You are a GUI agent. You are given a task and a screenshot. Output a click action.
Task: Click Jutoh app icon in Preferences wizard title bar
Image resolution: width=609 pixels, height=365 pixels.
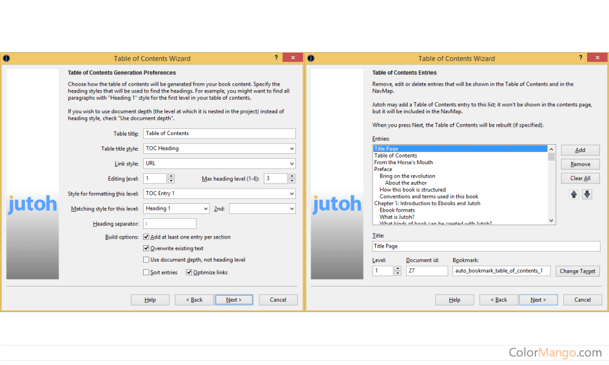tap(7, 58)
